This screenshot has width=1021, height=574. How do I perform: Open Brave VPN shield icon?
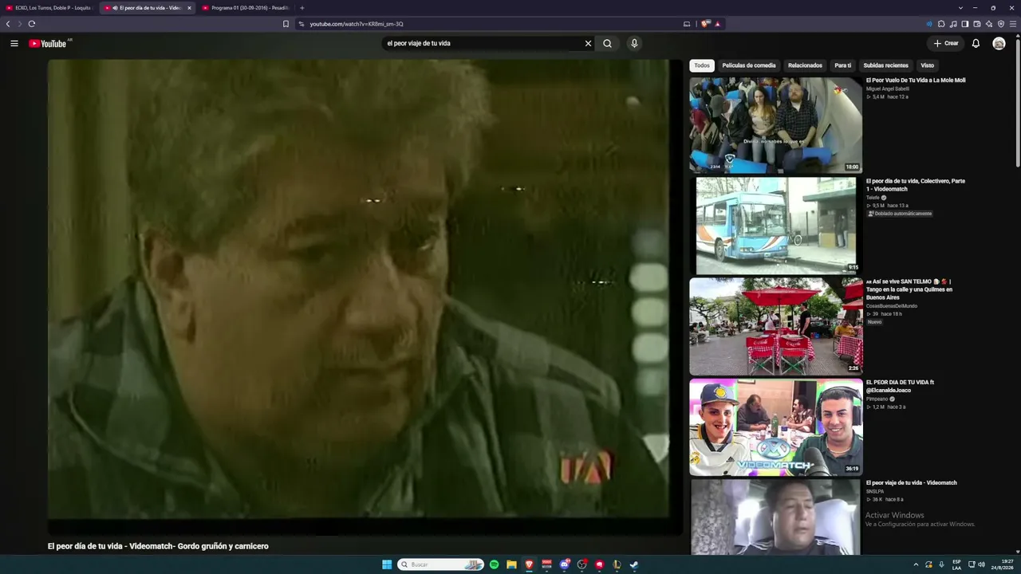click(1001, 24)
